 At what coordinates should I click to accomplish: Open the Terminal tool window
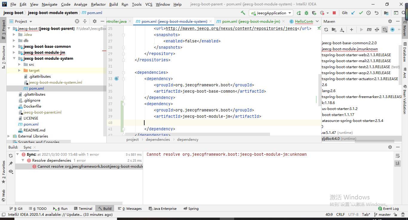[83, 208]
